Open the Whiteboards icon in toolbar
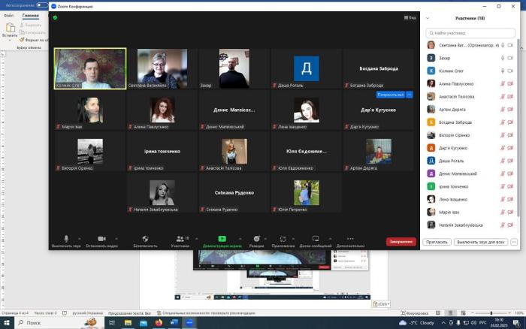 click(316, 239)
